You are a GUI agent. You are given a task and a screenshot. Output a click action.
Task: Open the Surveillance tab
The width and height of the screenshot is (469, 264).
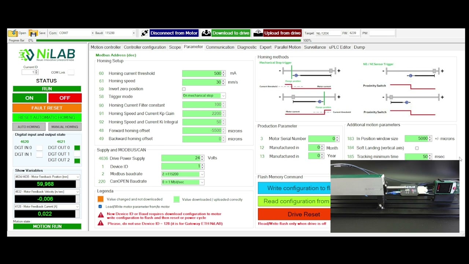click(x=315, y=47)
